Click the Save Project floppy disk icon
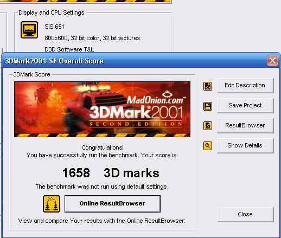This screenshot has height=238, width=281. tap(208, 106)
